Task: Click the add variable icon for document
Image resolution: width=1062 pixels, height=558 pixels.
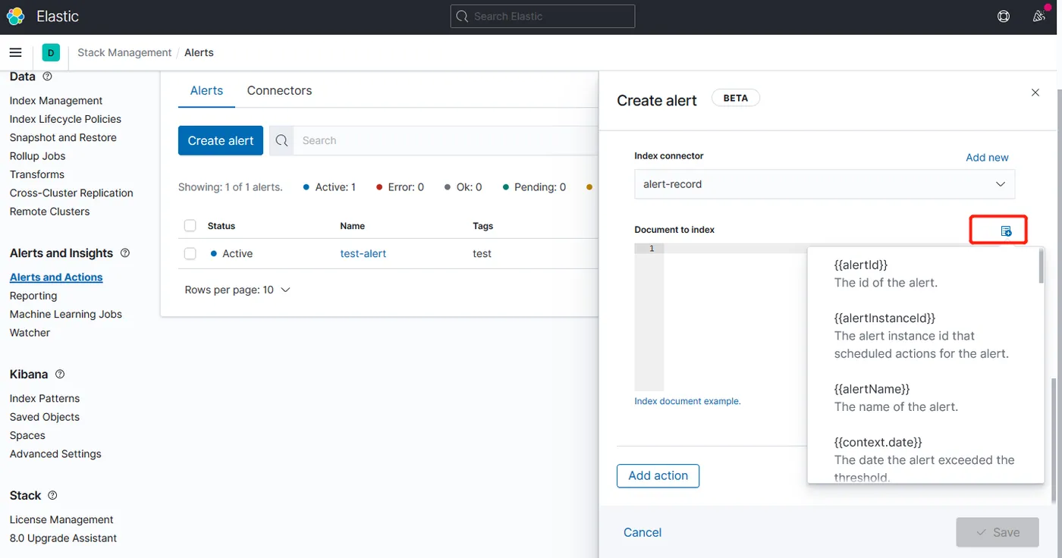Action: 1006,230
